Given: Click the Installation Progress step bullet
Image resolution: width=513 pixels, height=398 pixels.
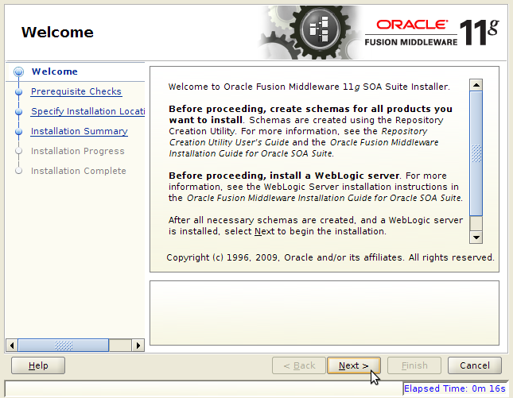Looking at the screenshot, I should pos(18,151).
